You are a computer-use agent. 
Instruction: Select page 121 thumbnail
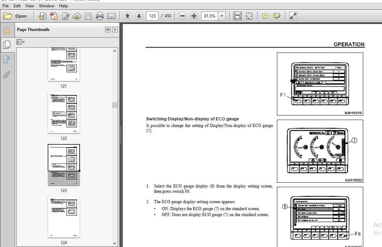click(x=64, y=64)
